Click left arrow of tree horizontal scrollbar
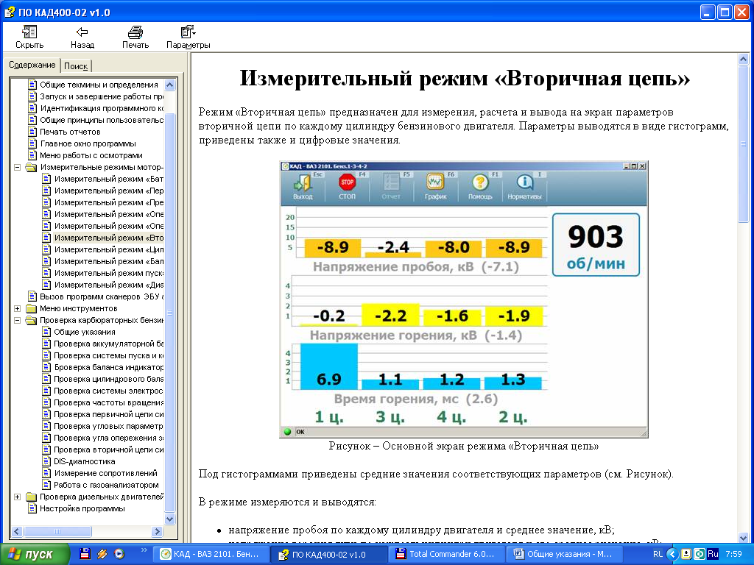Viewport: 754px width, 565px height. coord(17,531)
